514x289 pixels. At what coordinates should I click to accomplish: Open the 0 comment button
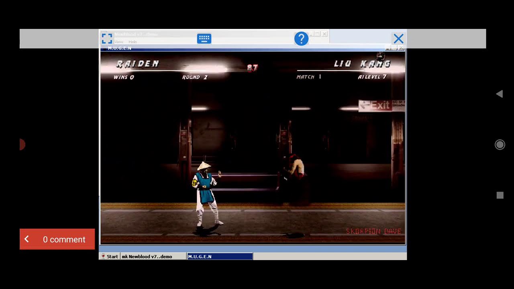(57, 239)
